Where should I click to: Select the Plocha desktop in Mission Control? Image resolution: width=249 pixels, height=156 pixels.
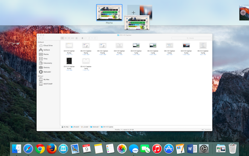pos(109,12)
